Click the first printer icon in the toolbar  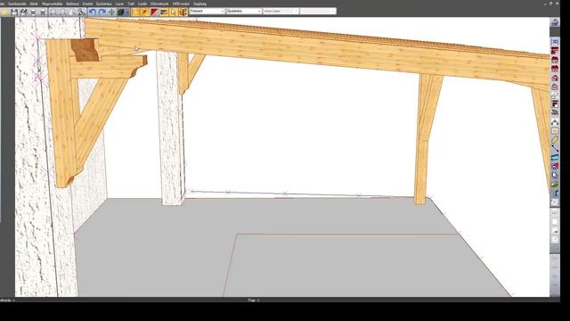(x=33, y=12)
